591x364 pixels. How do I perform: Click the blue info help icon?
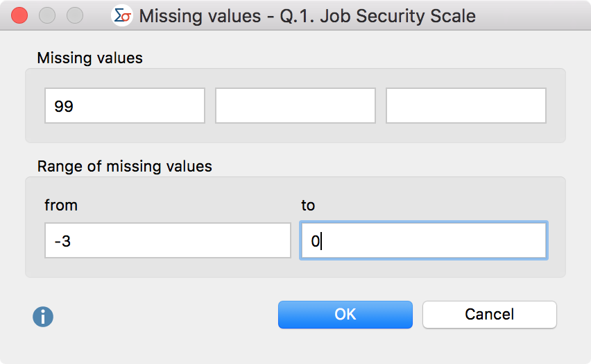click(x=43, y=317)
